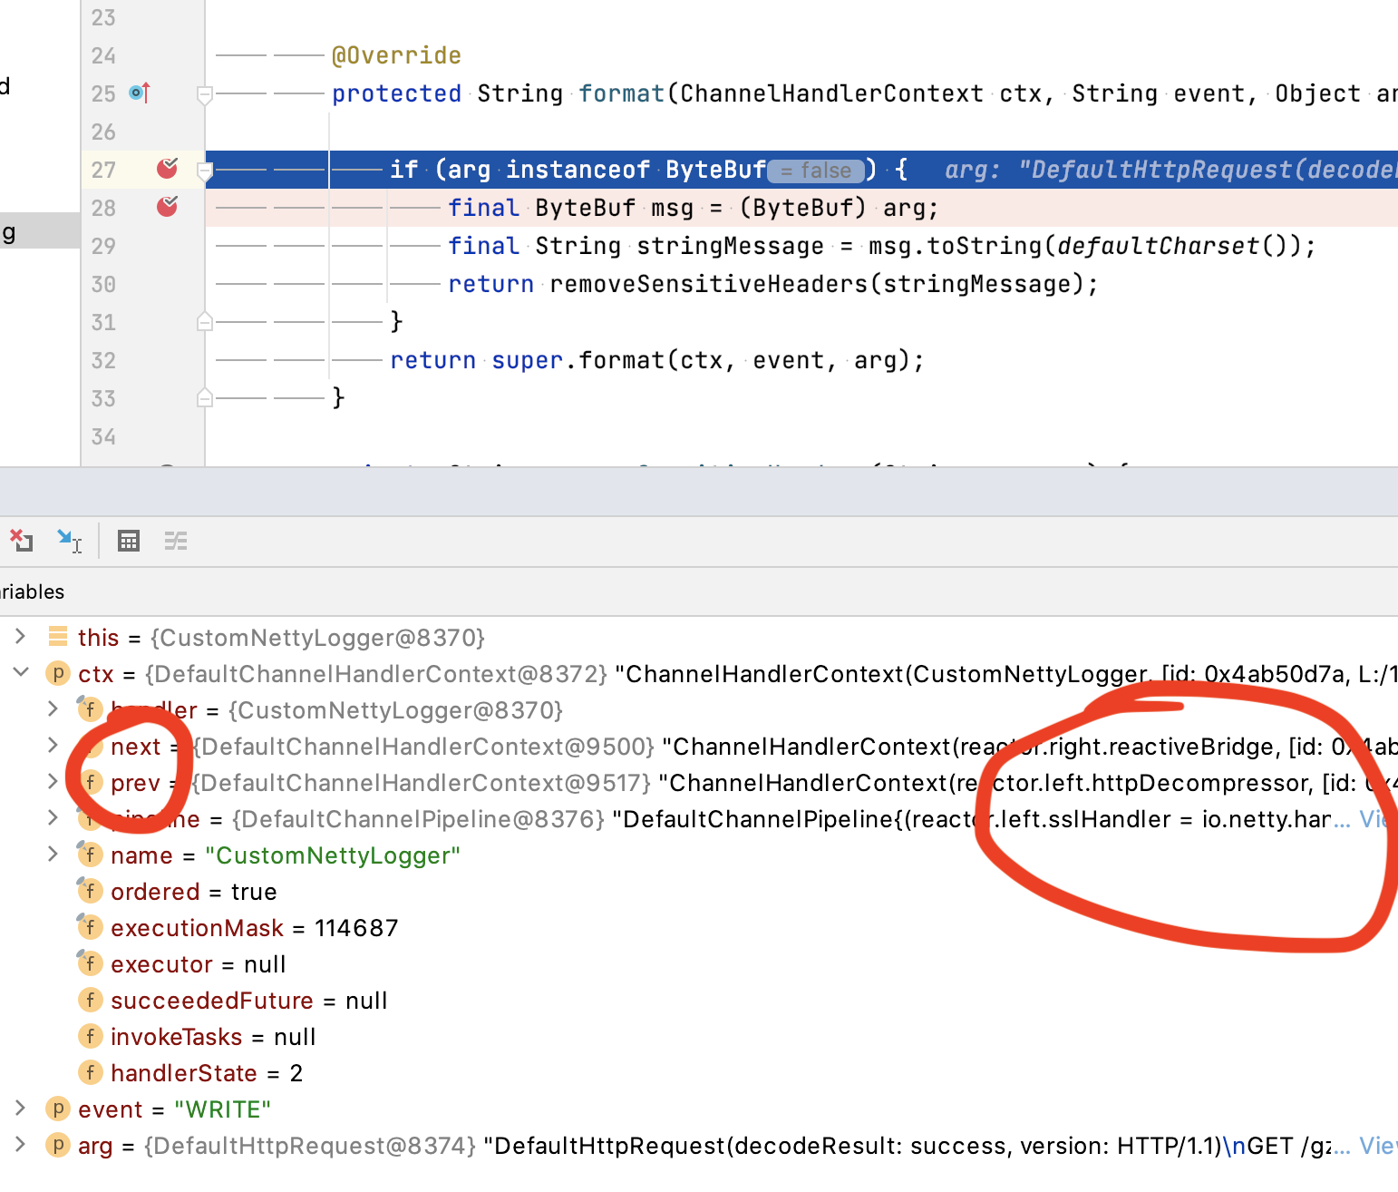Expand the event parameter node
This screenshot has width=1398, height=1192.
20,1109
